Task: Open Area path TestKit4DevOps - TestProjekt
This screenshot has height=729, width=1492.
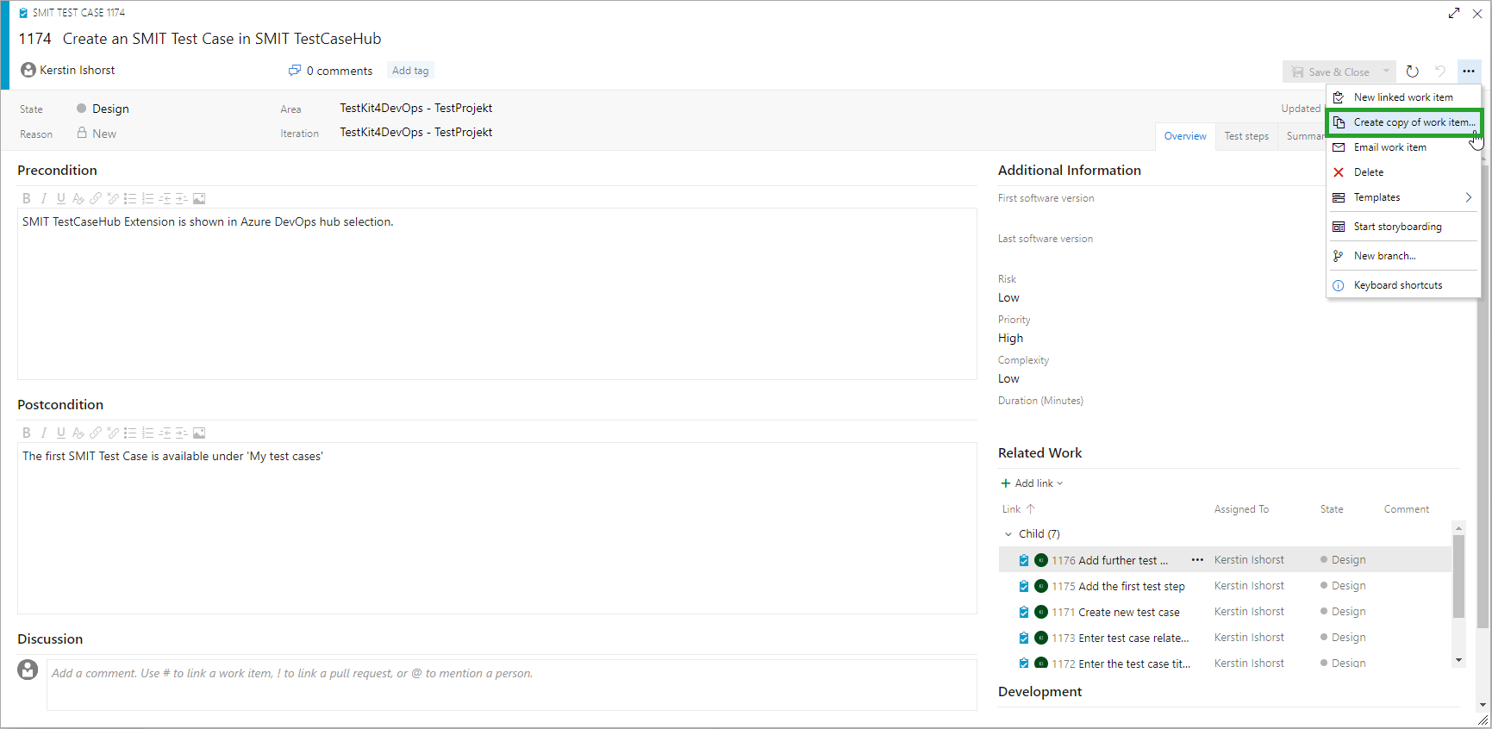Action: 416,108
